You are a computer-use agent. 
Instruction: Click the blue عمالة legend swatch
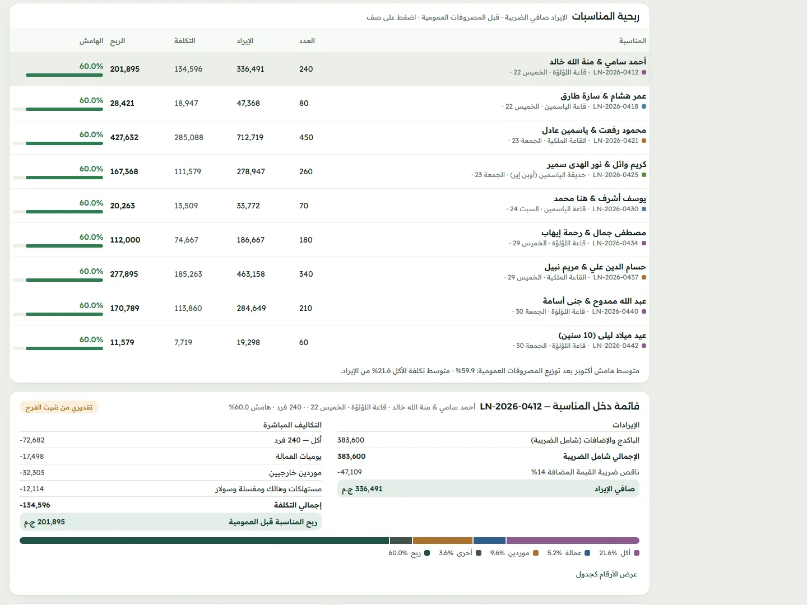pos(587,553)
